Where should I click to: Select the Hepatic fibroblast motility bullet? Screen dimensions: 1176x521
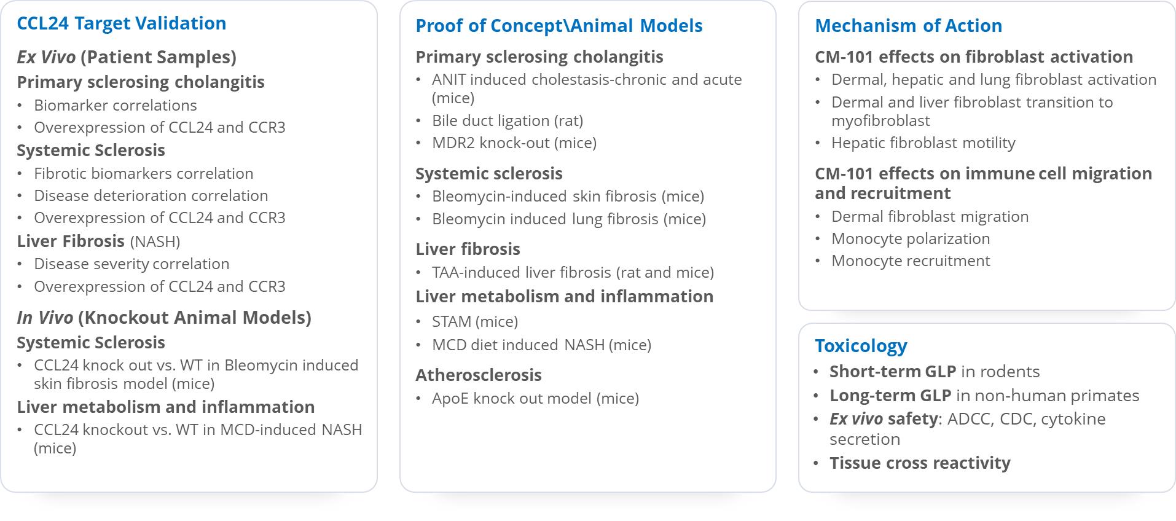[x=923, y=143]
